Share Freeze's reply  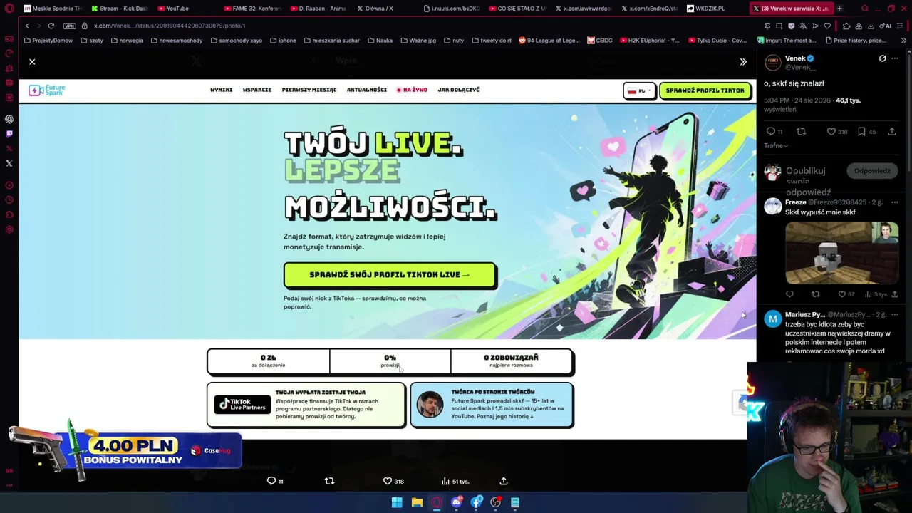click(895, 294)
